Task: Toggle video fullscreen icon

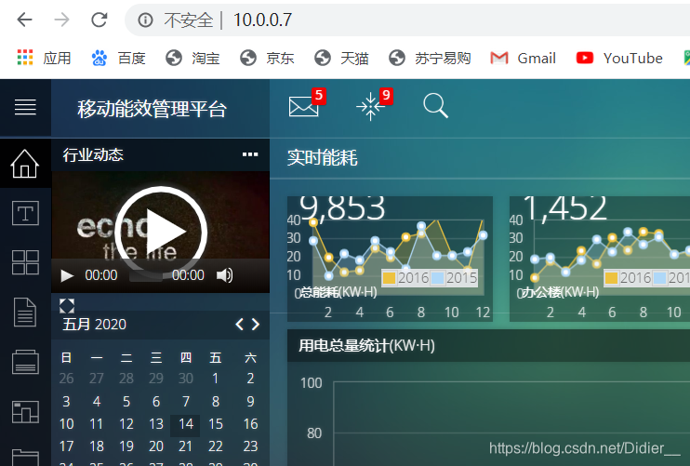Action: click(x=67, y=306)
